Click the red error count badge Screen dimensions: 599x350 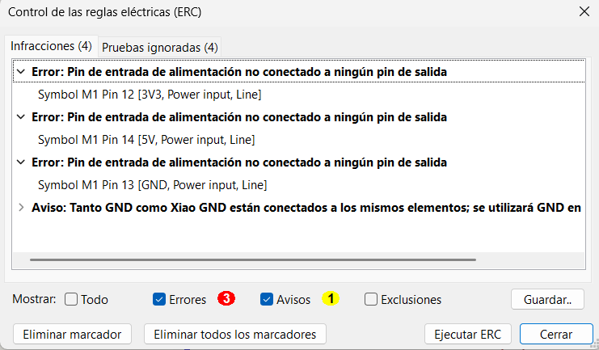pyautogui.click(x=226, y=299)
